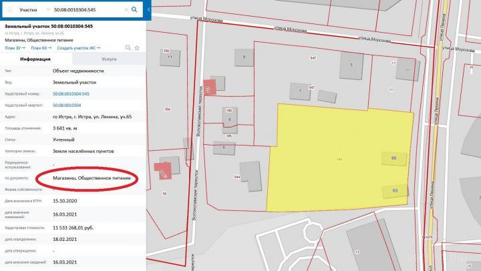Click building 63 on the map
Screen dimensions: 481x271
pos(394,191)
